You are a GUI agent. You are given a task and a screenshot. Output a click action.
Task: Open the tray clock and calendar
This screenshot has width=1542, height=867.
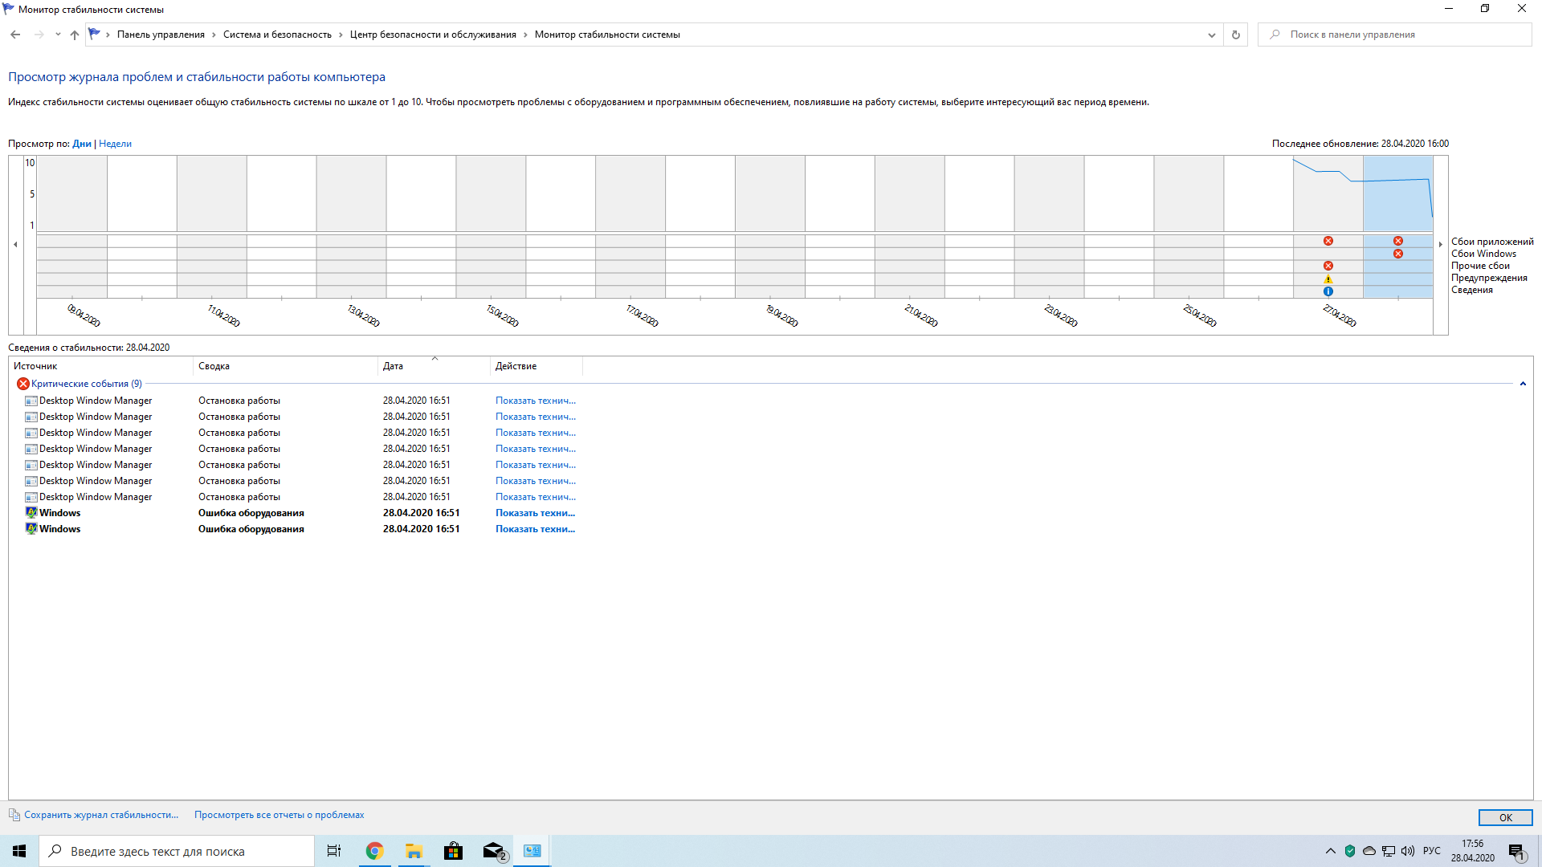pyautogui.click(x=1473, y=851)
